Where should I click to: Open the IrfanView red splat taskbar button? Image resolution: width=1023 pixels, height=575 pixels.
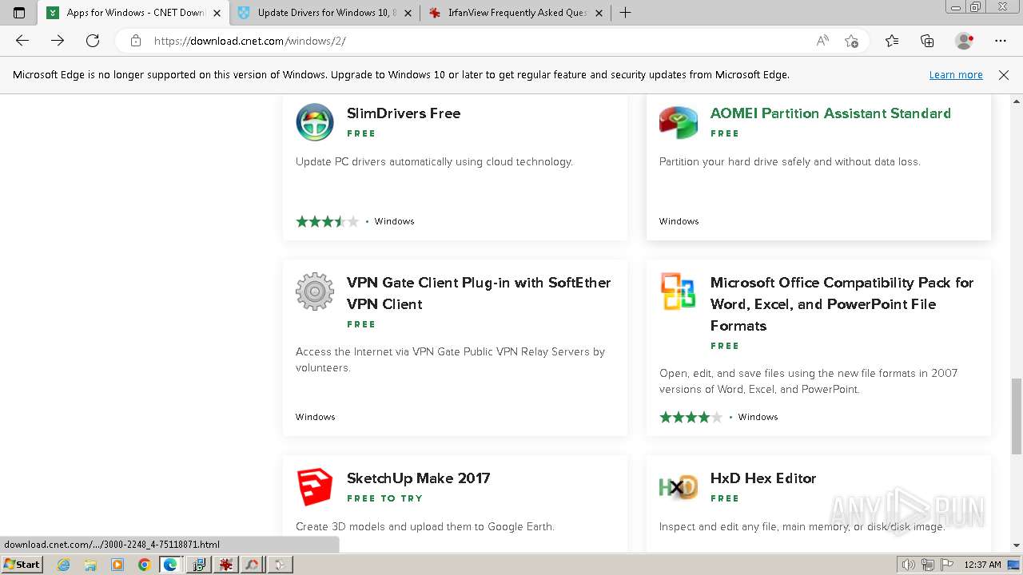click(x=226, y=565)
